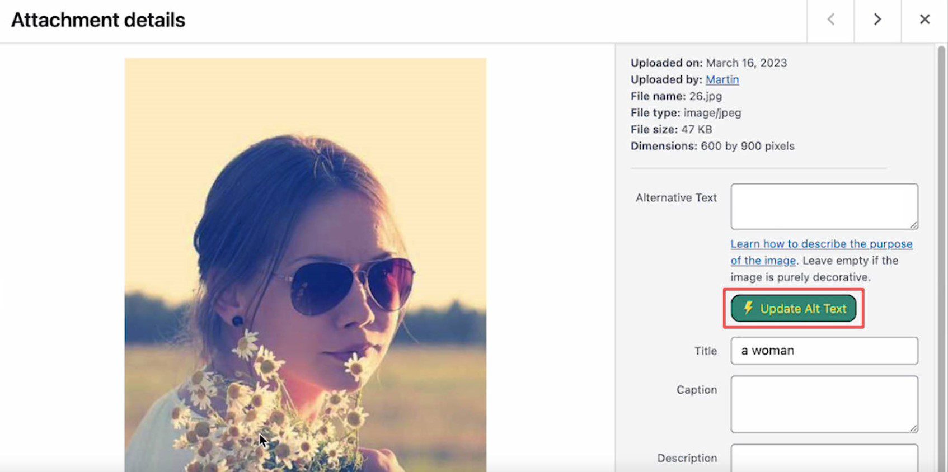
Task: Click the file type value 'image/jpeg'
Action: pos(712,113)
